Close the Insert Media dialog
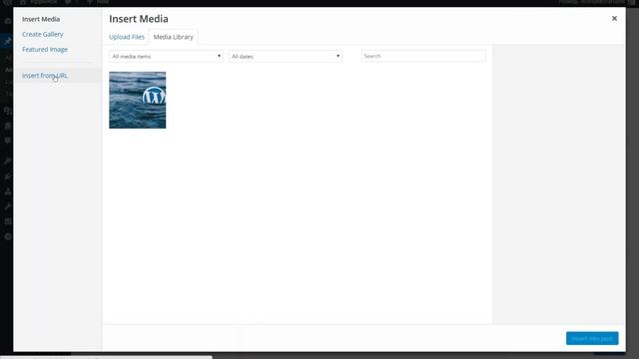The width and height of the screenshot is (639, 359). pyautogui.click(x=614, y=18)
